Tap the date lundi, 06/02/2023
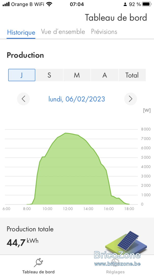This screenshot has width=154, height=275. point(77,99)
